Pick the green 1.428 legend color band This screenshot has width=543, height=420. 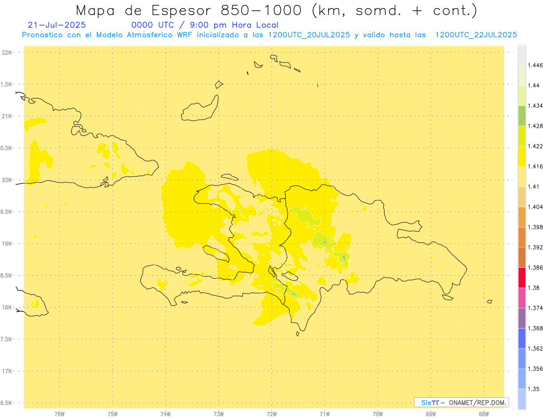(x=522, y=116)
